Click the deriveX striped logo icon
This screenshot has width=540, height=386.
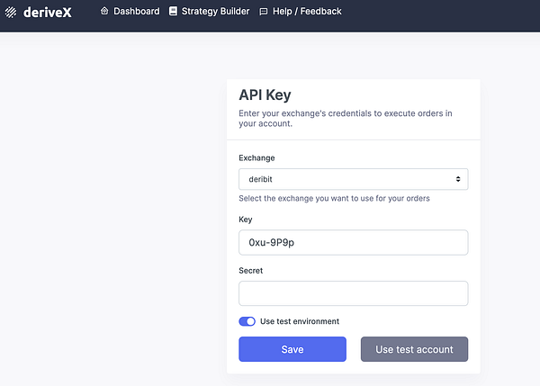[x=11, y=13]
